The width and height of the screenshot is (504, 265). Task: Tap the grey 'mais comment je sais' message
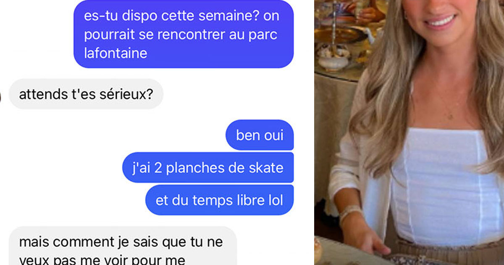pos(123,246)
